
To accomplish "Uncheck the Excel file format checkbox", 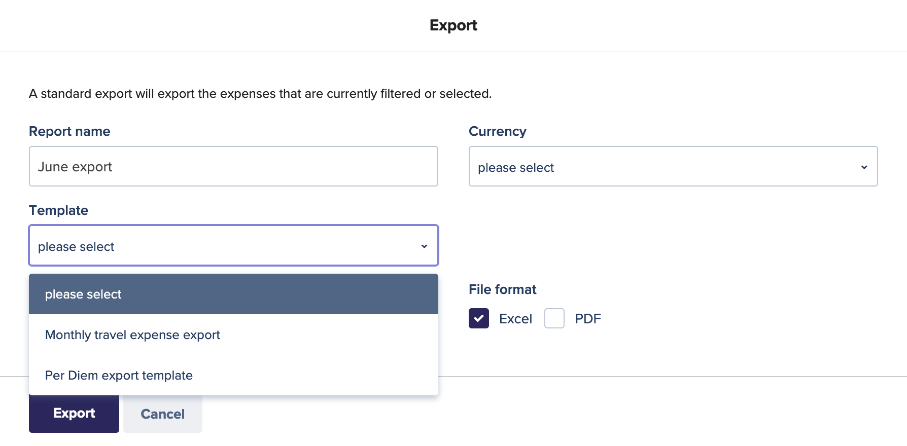I will coord(478,318).
